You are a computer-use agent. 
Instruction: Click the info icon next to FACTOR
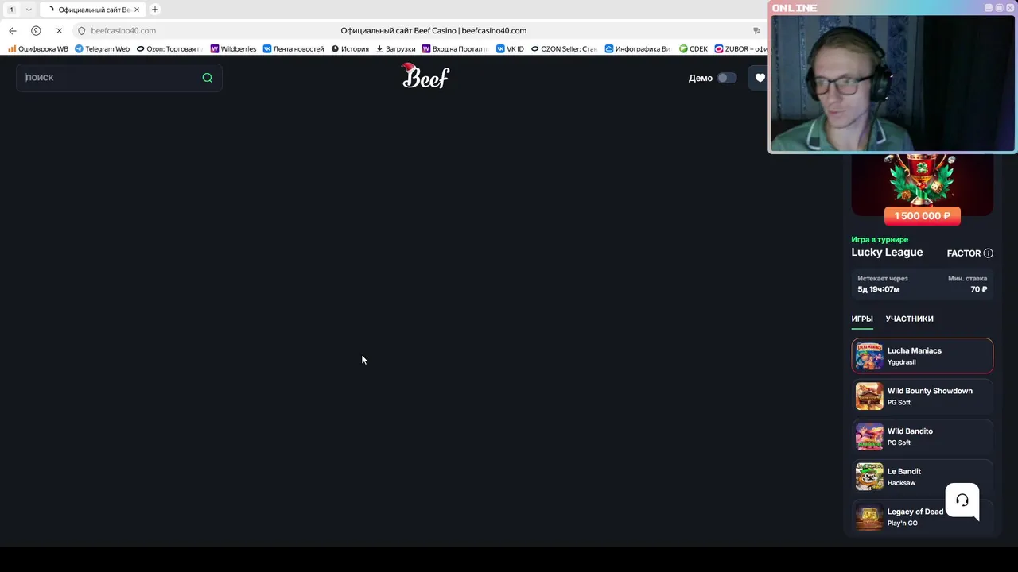coord(988,253)
